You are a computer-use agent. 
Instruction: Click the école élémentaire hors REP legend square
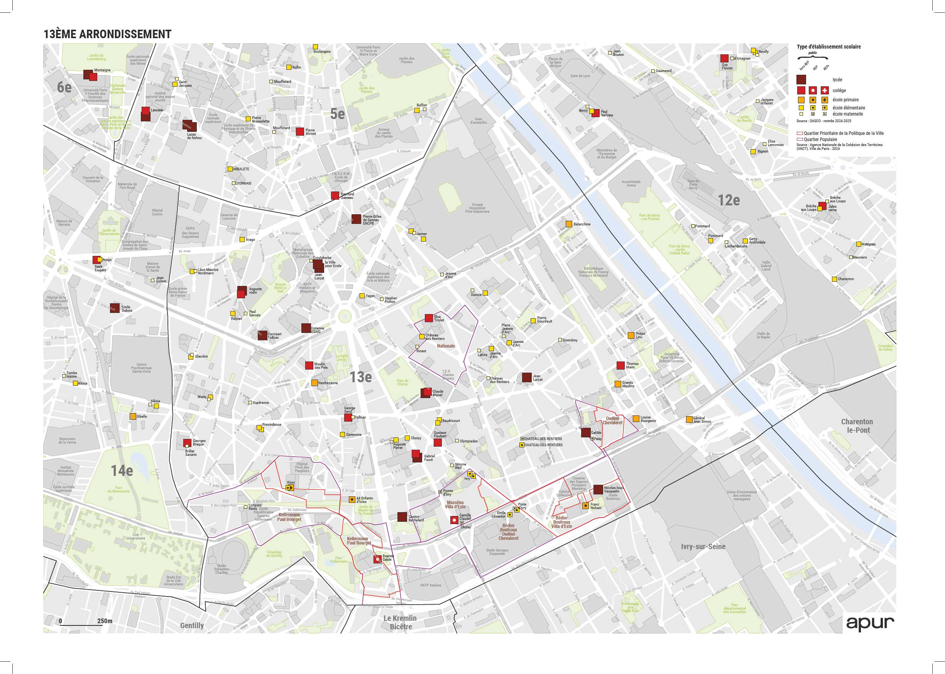(x=801, y=108)
